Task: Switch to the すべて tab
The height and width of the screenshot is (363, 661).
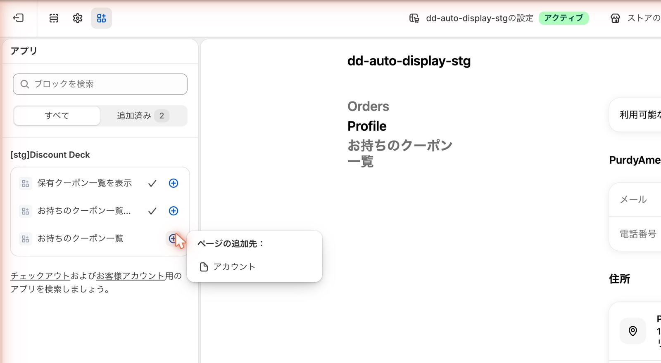Action: click(57, 115)
